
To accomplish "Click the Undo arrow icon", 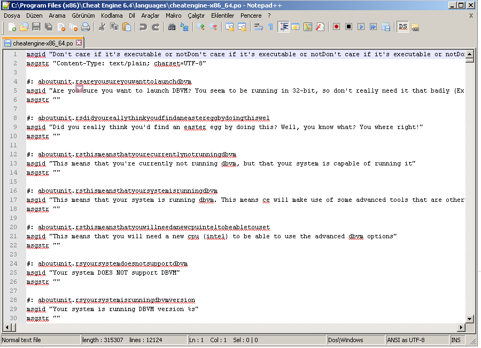I will [x=143, y=27].
